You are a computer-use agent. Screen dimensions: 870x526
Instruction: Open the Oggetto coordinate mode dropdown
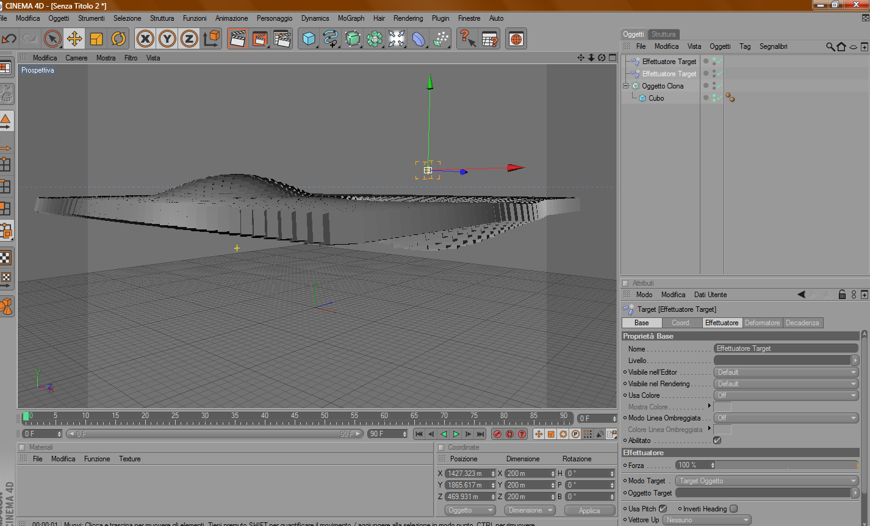pyautogui.click(x=470, y=510)
